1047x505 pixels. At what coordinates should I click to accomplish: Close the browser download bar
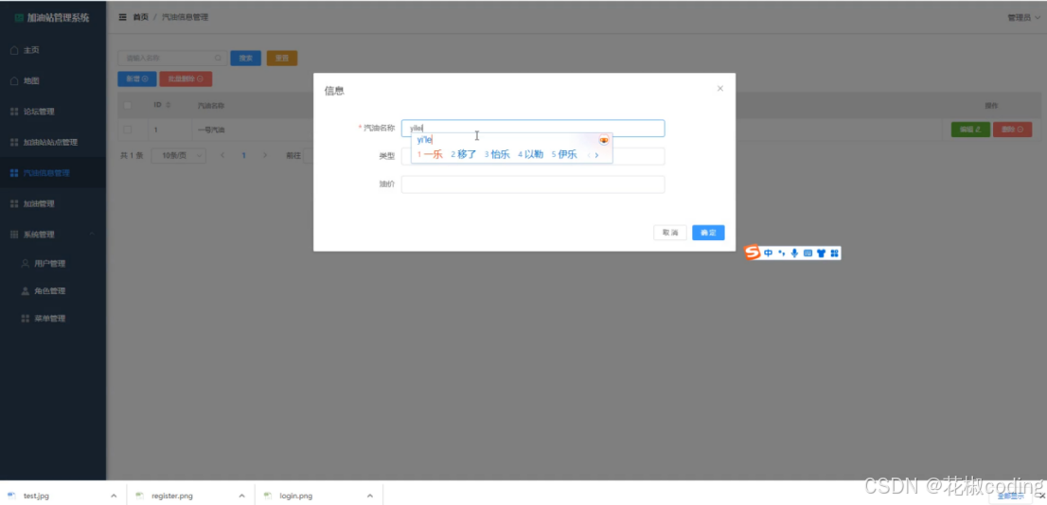point(1040,496)
